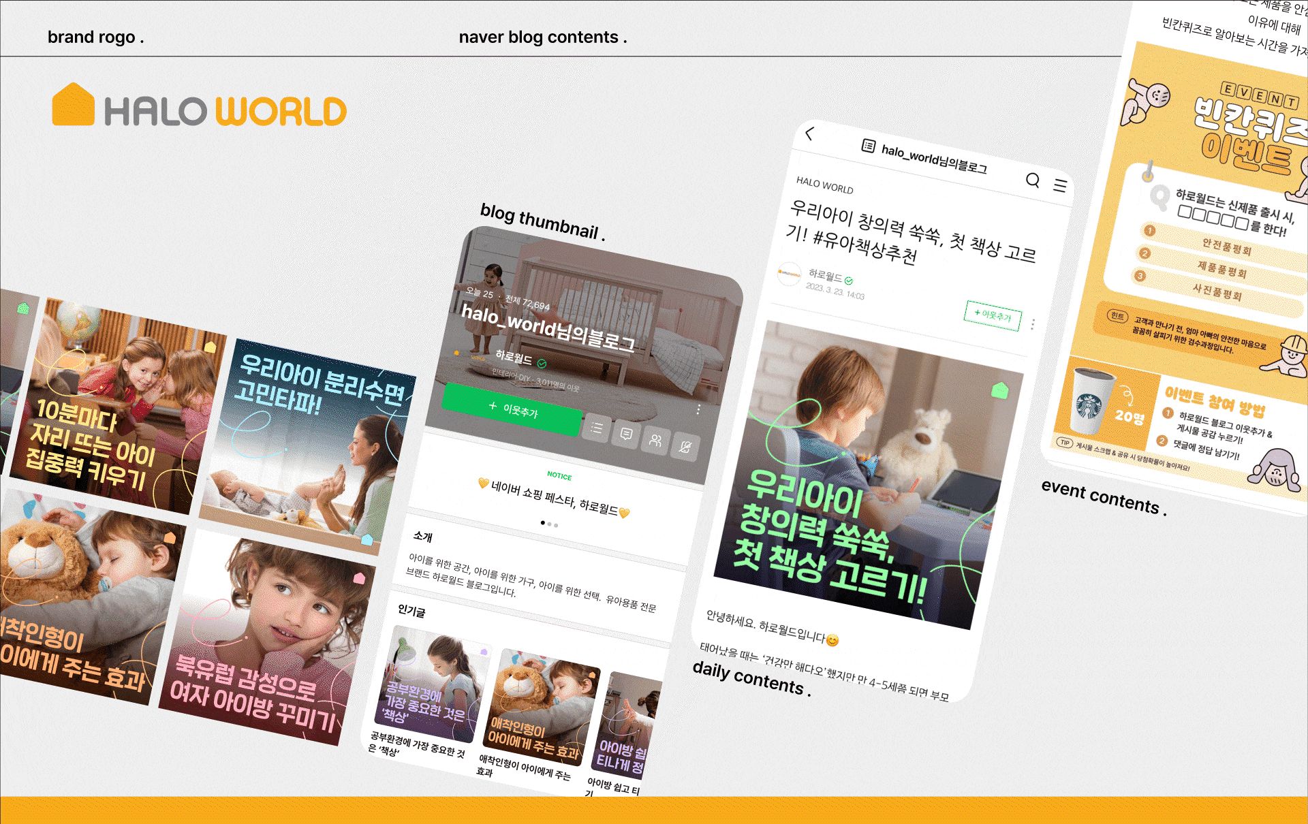Open the 북유럽 감성으로 여자 아이방 꾸미기 card

coord(267,637)
